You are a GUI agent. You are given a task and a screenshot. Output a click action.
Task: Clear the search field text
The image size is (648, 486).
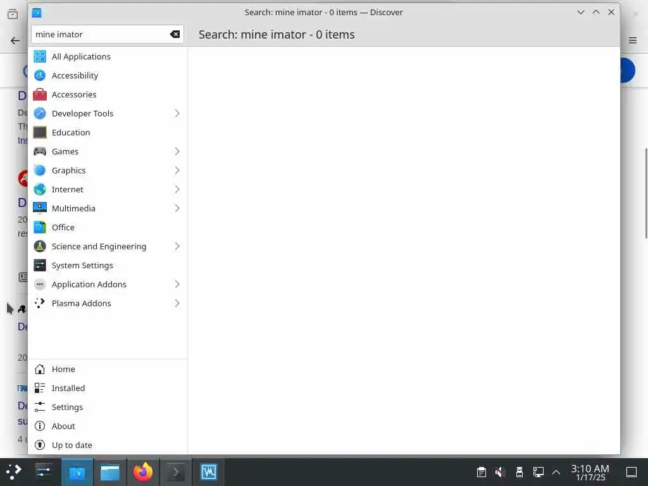point(175,34)
